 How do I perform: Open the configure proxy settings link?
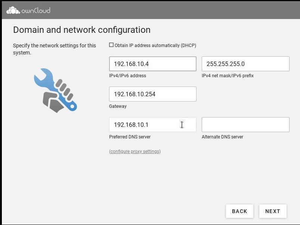pos(135,151)
